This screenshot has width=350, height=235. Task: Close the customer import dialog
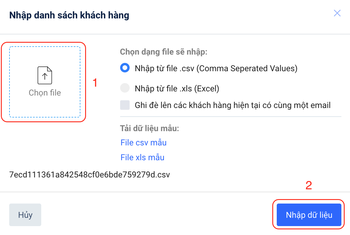337,13
